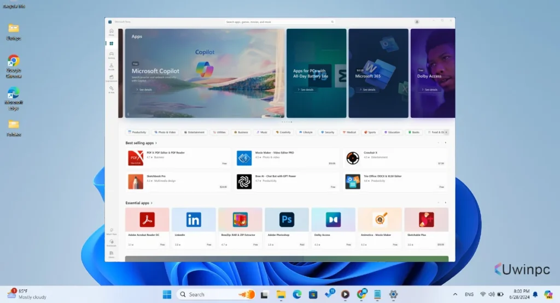Open Microsoft Edge from taskbar
This screenshot has height=303, width=560.
pyautogui.click(x=297, y=294)
